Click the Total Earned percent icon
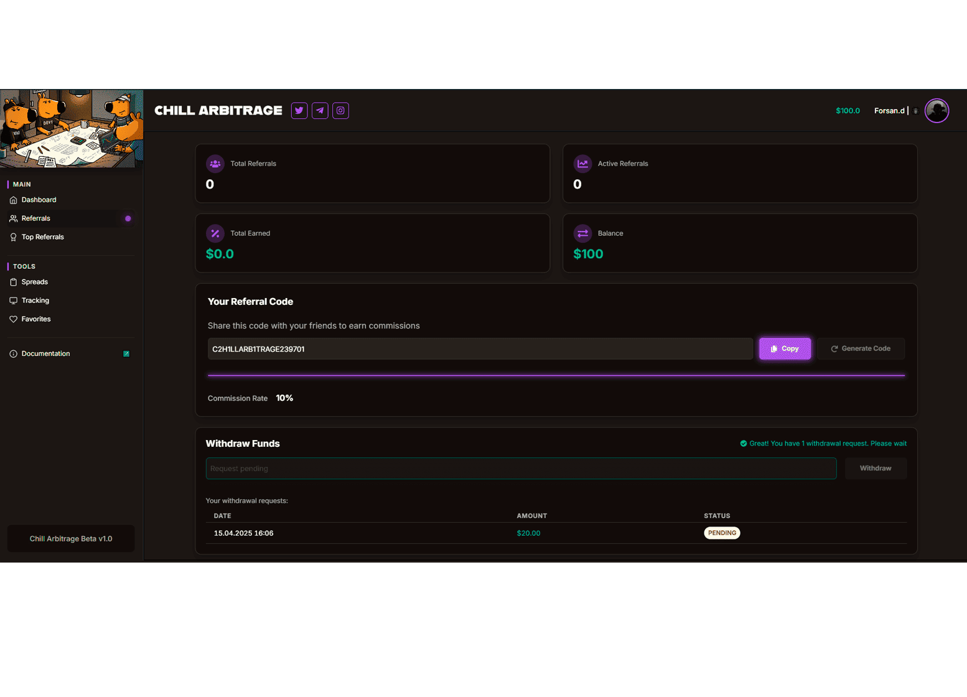This screenshot has width=967, height=697. 215,233
